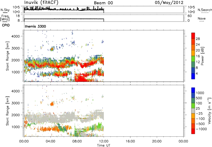
Task: Click the '60' Nave axis tick
Action: [189, 16]
